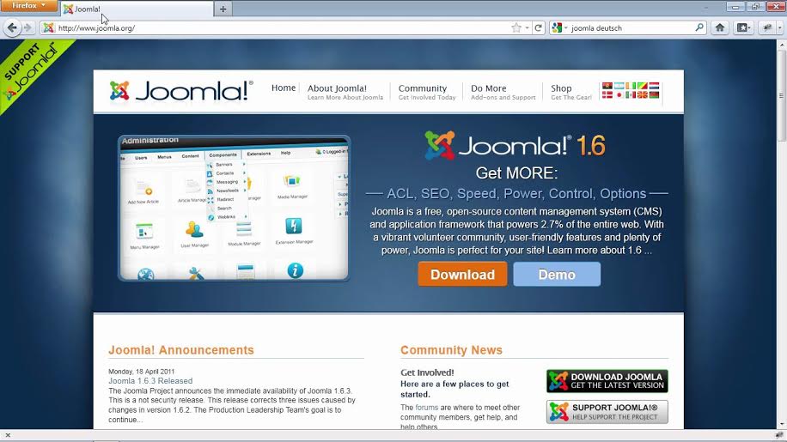Go forward to the next page
The image size is (787, 442).
28,28
